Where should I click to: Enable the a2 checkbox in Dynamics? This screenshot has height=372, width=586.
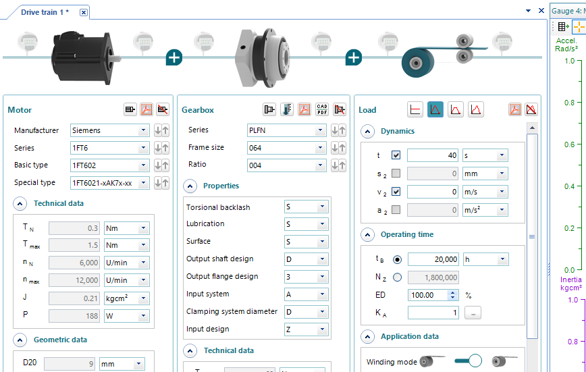396,209
